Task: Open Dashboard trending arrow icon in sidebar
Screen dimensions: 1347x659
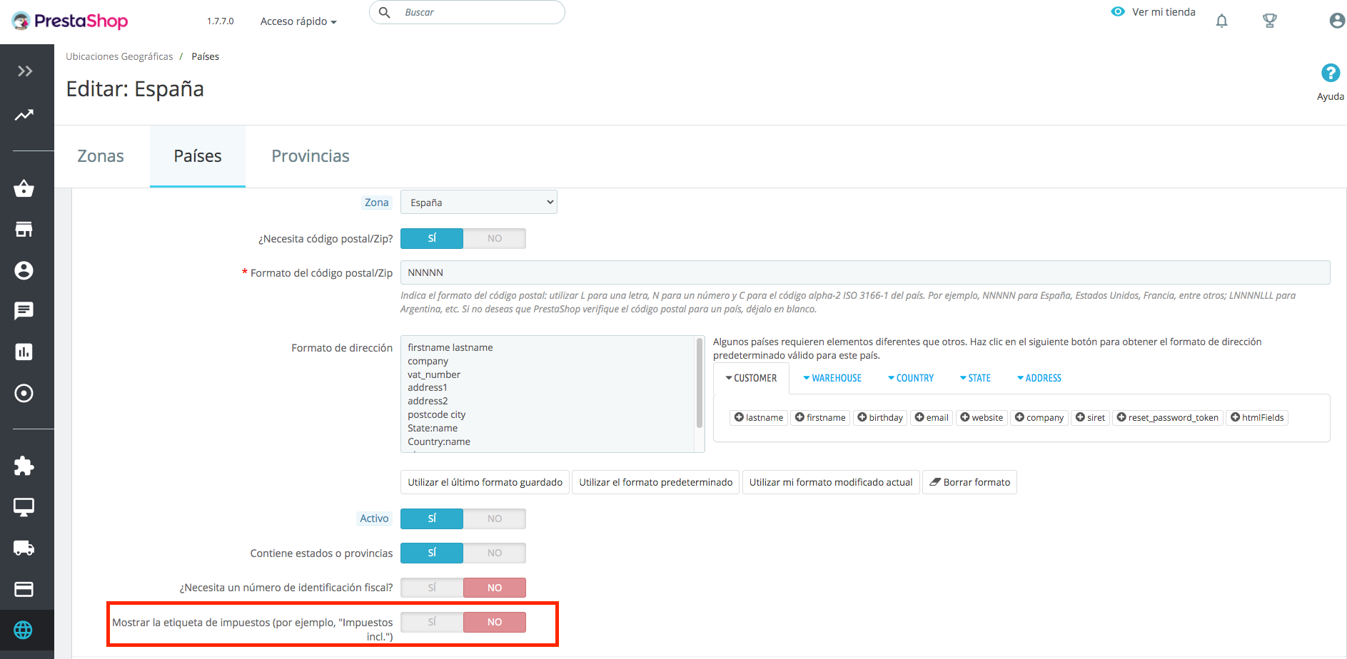Action: point(24,115)
